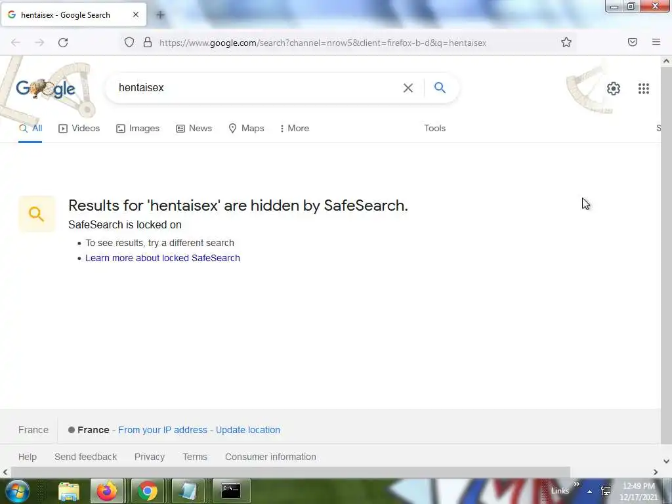Click the vertical scrollbar up arrow
Image resolution: width=672 pixels, height=504 pixels.
667,61
